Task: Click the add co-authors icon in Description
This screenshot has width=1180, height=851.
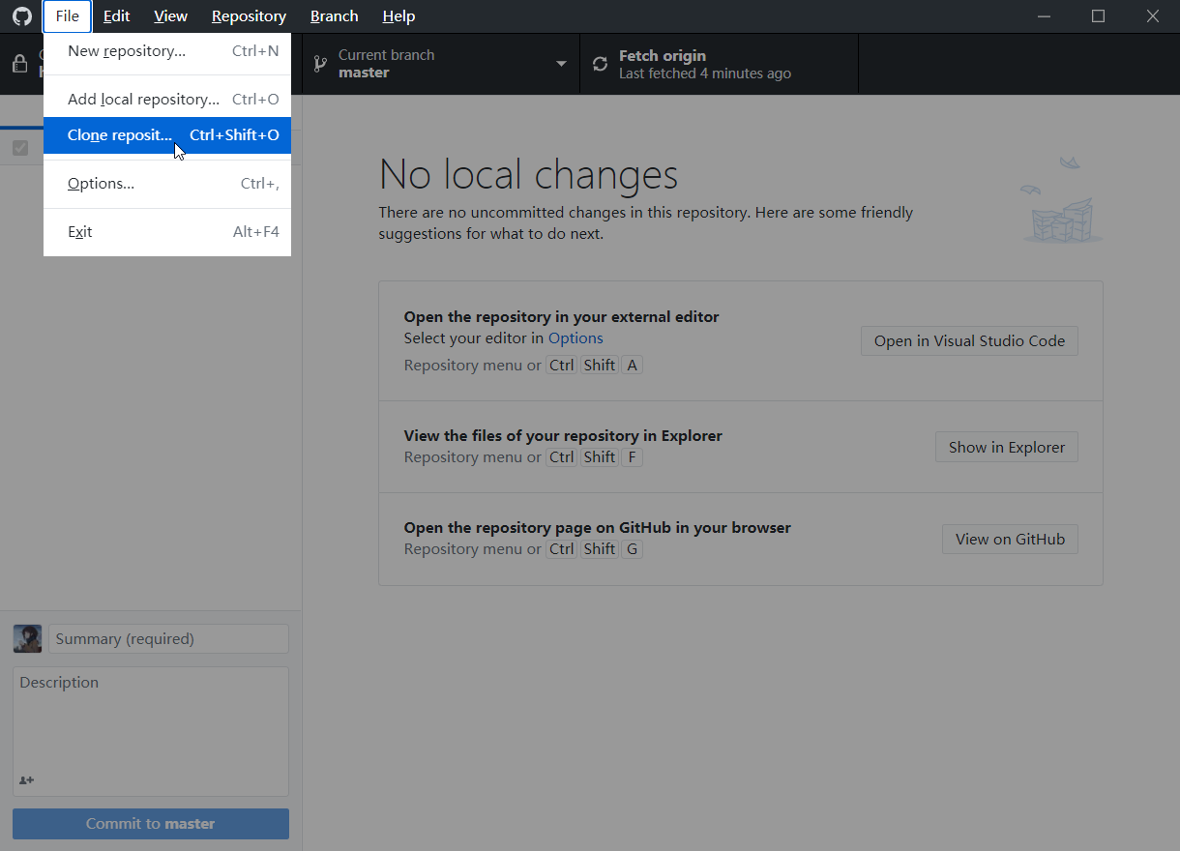Action: [x=26, y=779]
